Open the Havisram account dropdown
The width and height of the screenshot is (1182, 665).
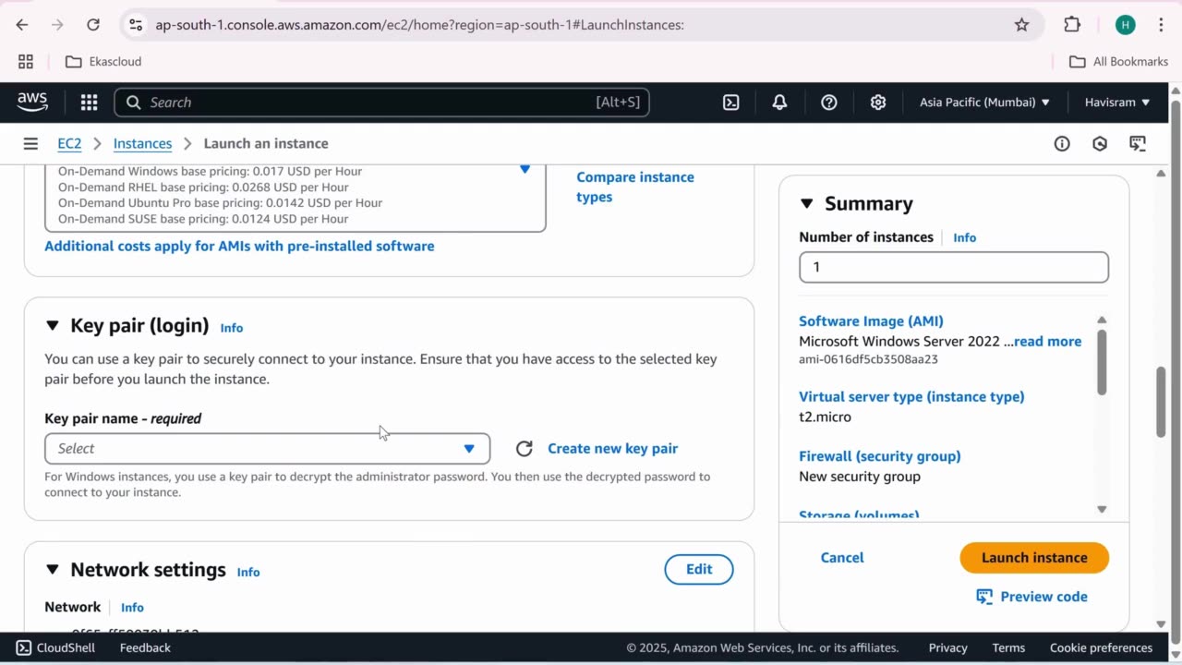click(x=1117, y=103)
